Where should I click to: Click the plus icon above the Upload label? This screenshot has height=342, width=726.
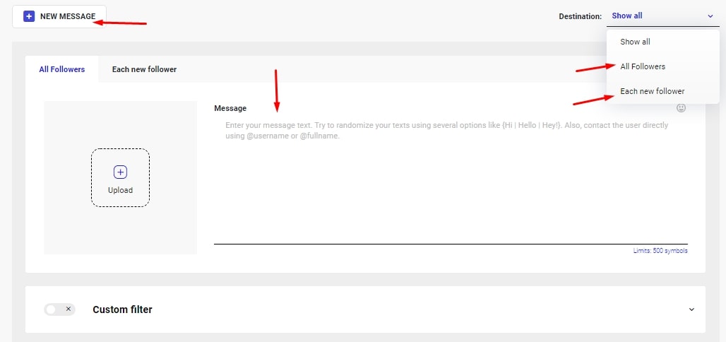[x=120, y=172]
